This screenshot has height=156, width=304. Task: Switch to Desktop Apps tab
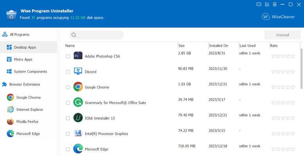coord(29,47)
